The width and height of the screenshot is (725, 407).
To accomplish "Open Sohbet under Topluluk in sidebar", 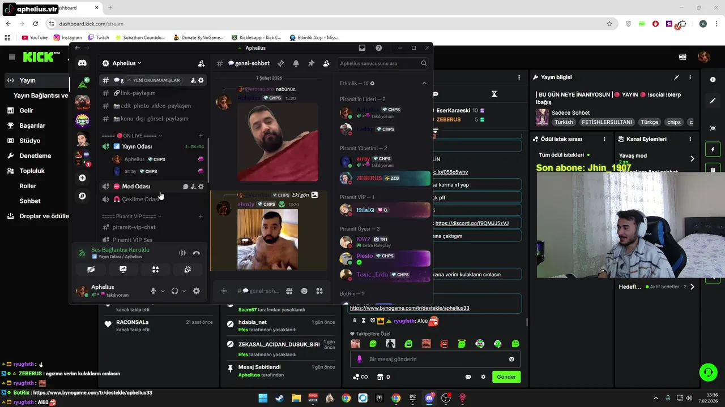I will point(30,201).
